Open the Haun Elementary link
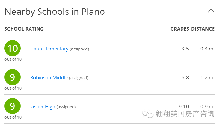This screenshot has width=222, height=125. (x=49, y=49)
